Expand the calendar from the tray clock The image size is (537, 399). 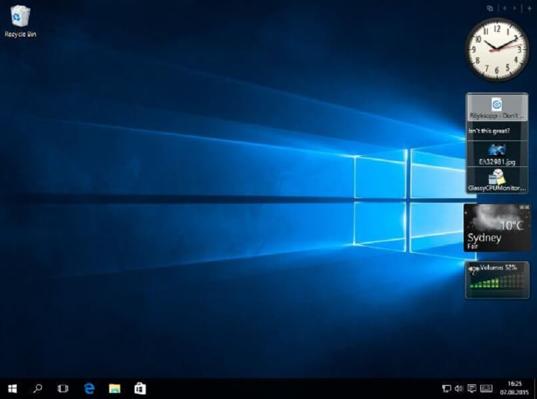(515, 388)
